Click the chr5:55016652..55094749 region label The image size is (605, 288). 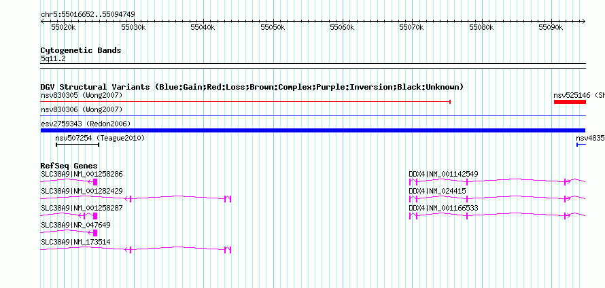tap(88, 15)
